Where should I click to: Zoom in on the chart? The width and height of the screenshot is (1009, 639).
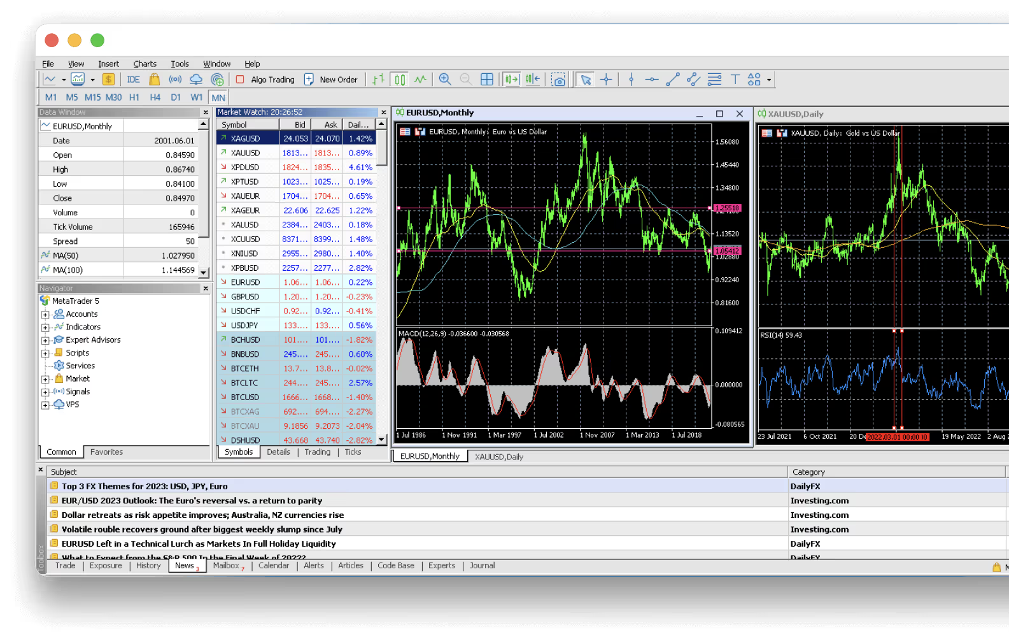tap(445, 80)
